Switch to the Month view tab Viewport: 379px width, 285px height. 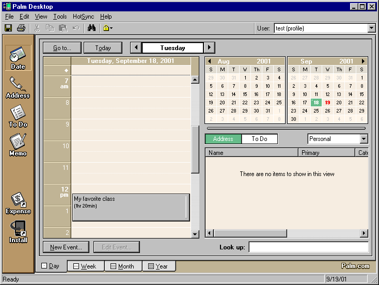(x=123, y=266)
